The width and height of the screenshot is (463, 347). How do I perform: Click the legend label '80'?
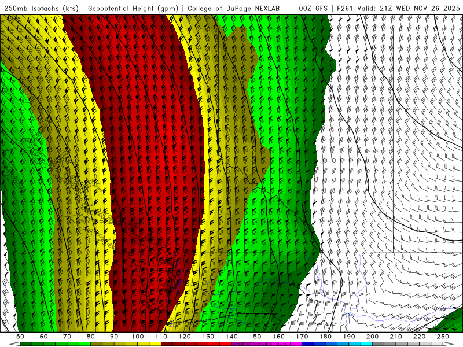[91, 337]
